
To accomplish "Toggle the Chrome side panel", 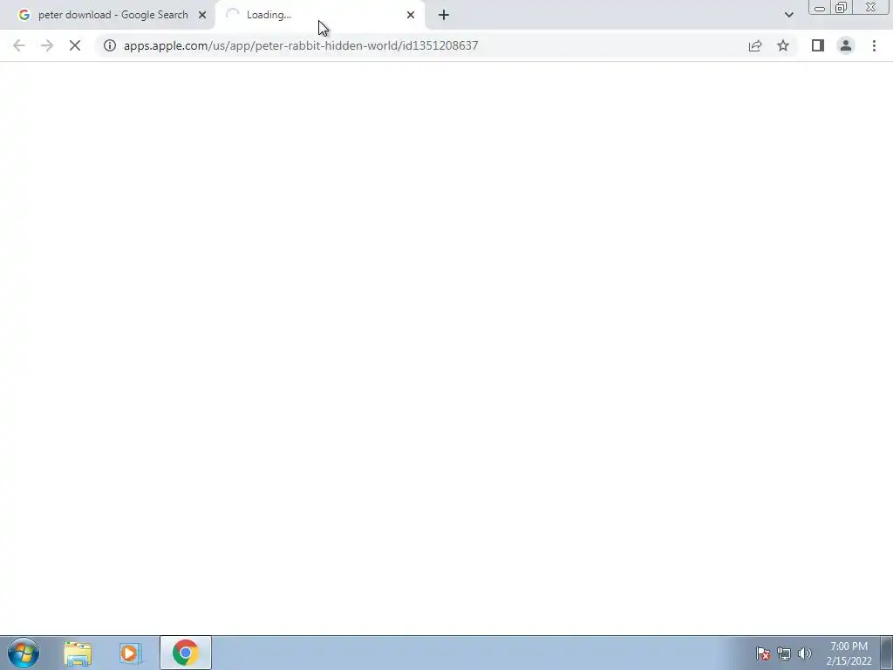I will tap(818, 45).
